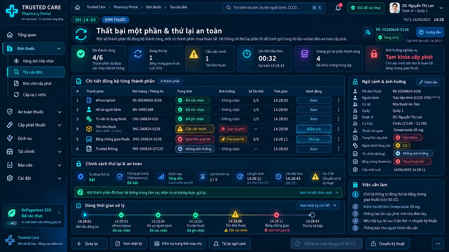Open Đơn chờ cấp phát sidebar item

36,83
